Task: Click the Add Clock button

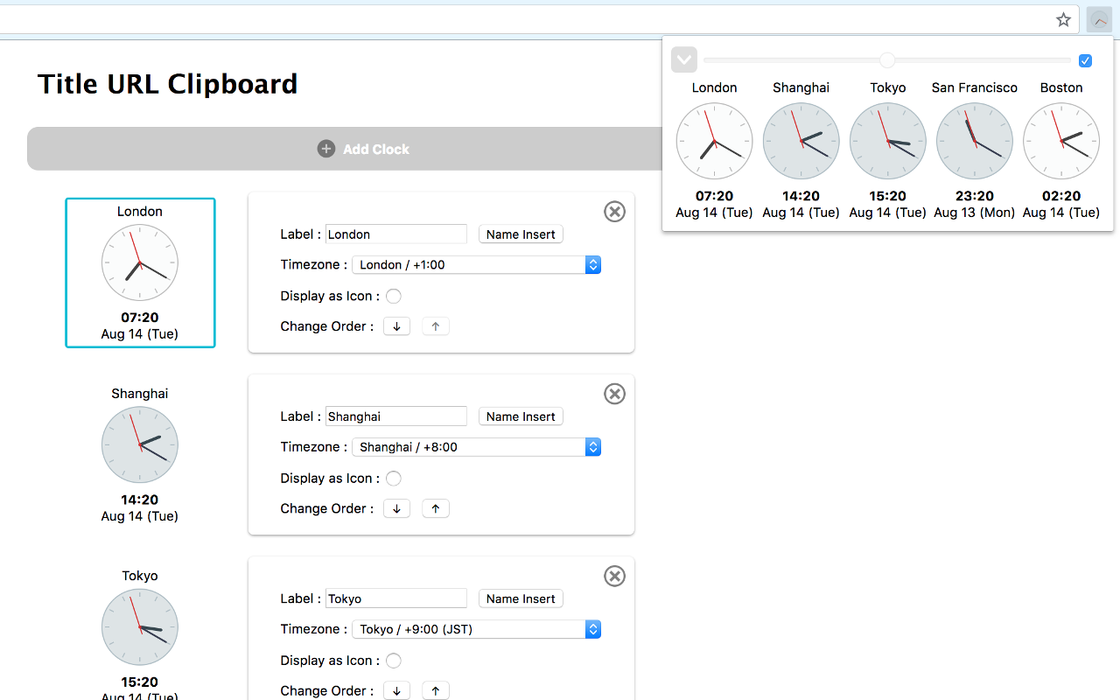Action: pos(363,149)
